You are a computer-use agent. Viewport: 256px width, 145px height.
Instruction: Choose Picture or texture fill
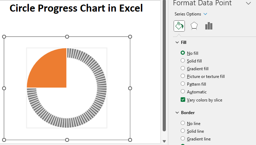pyautogui.click(x=183, y=76)
